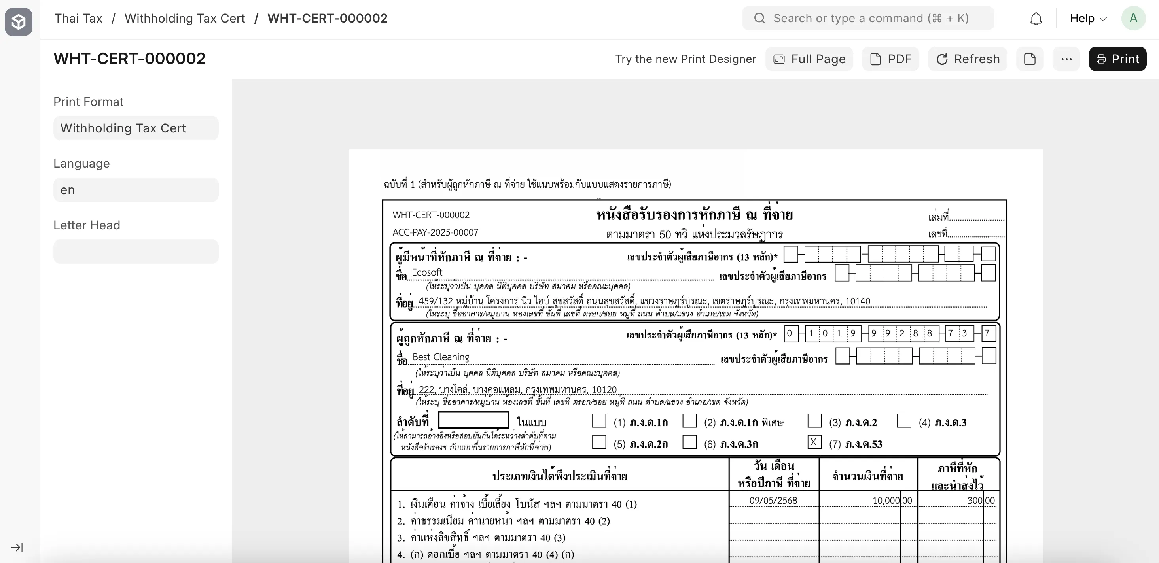Click the Ecosoft address ending 10140
Viewport: 1159px width, 563px height.
click(644, 301)
